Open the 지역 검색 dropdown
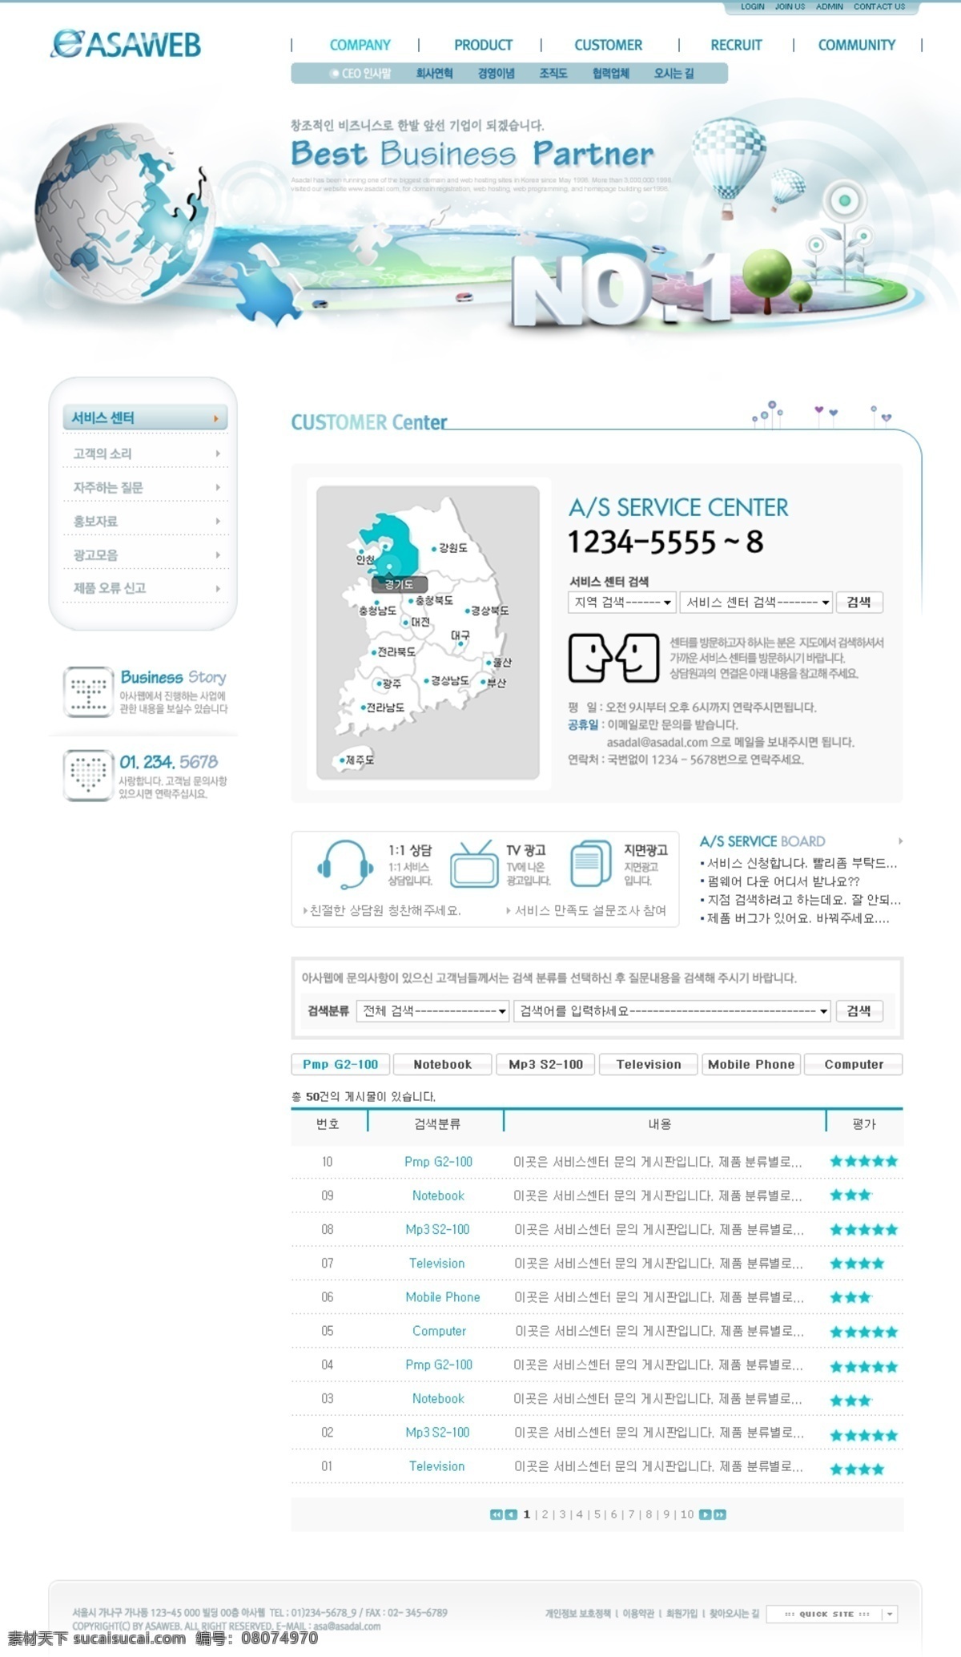Viewport: 961px width, 1657px height. (622, 602)
